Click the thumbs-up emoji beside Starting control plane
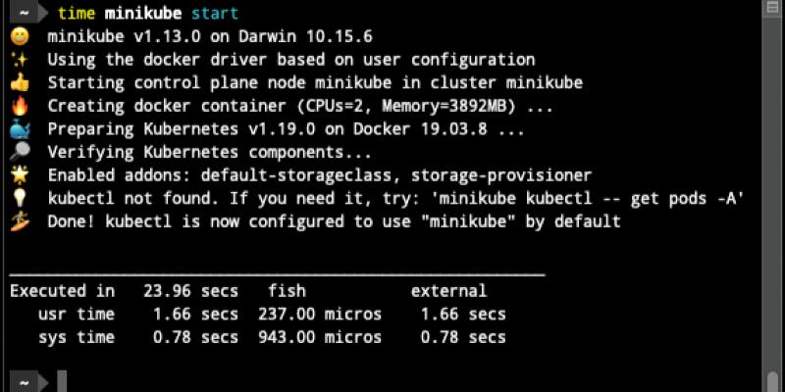 coord(20,83)
